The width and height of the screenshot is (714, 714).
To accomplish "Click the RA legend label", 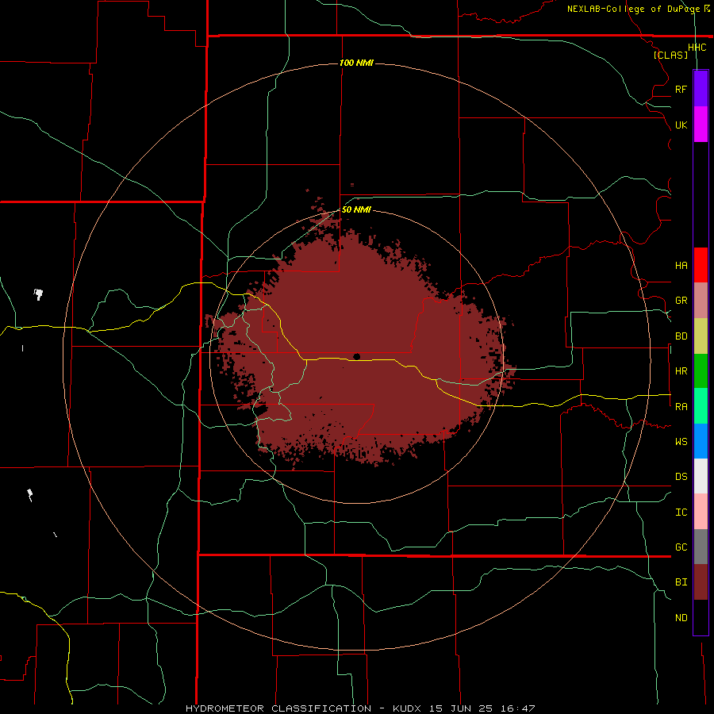I will click(x=681, y=407).
